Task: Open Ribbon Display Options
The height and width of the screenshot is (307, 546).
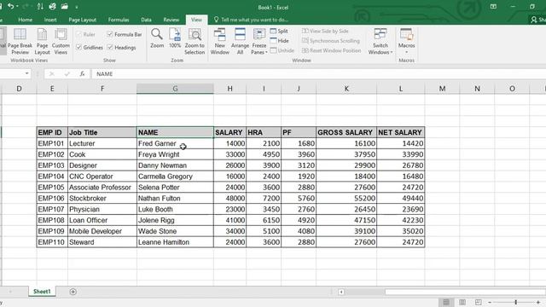Action: (x=493, y=7)
